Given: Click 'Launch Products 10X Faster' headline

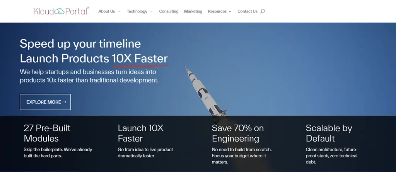Looking at the screenshot, I should click(94, 59).
